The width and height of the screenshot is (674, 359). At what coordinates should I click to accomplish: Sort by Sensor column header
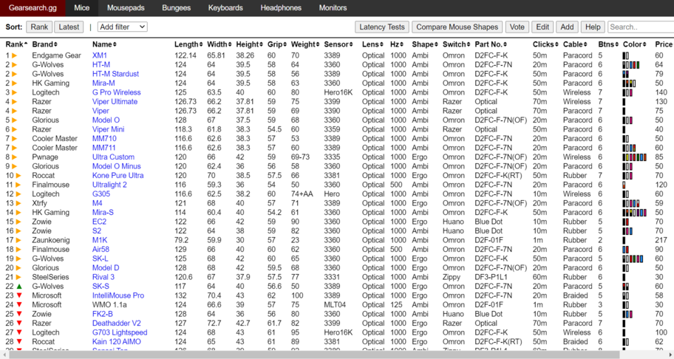click(339, 44)
